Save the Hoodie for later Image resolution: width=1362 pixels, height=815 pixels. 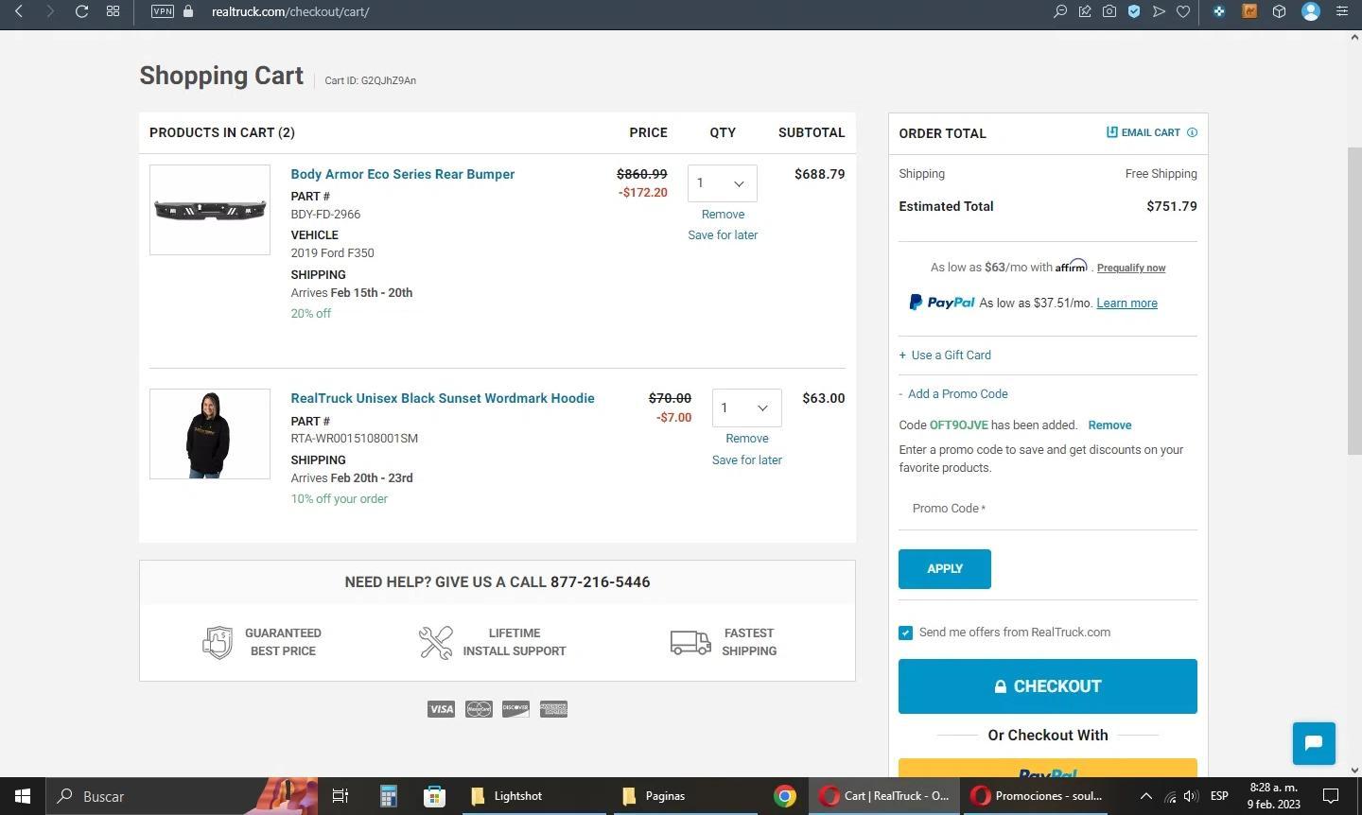[747, 460]
